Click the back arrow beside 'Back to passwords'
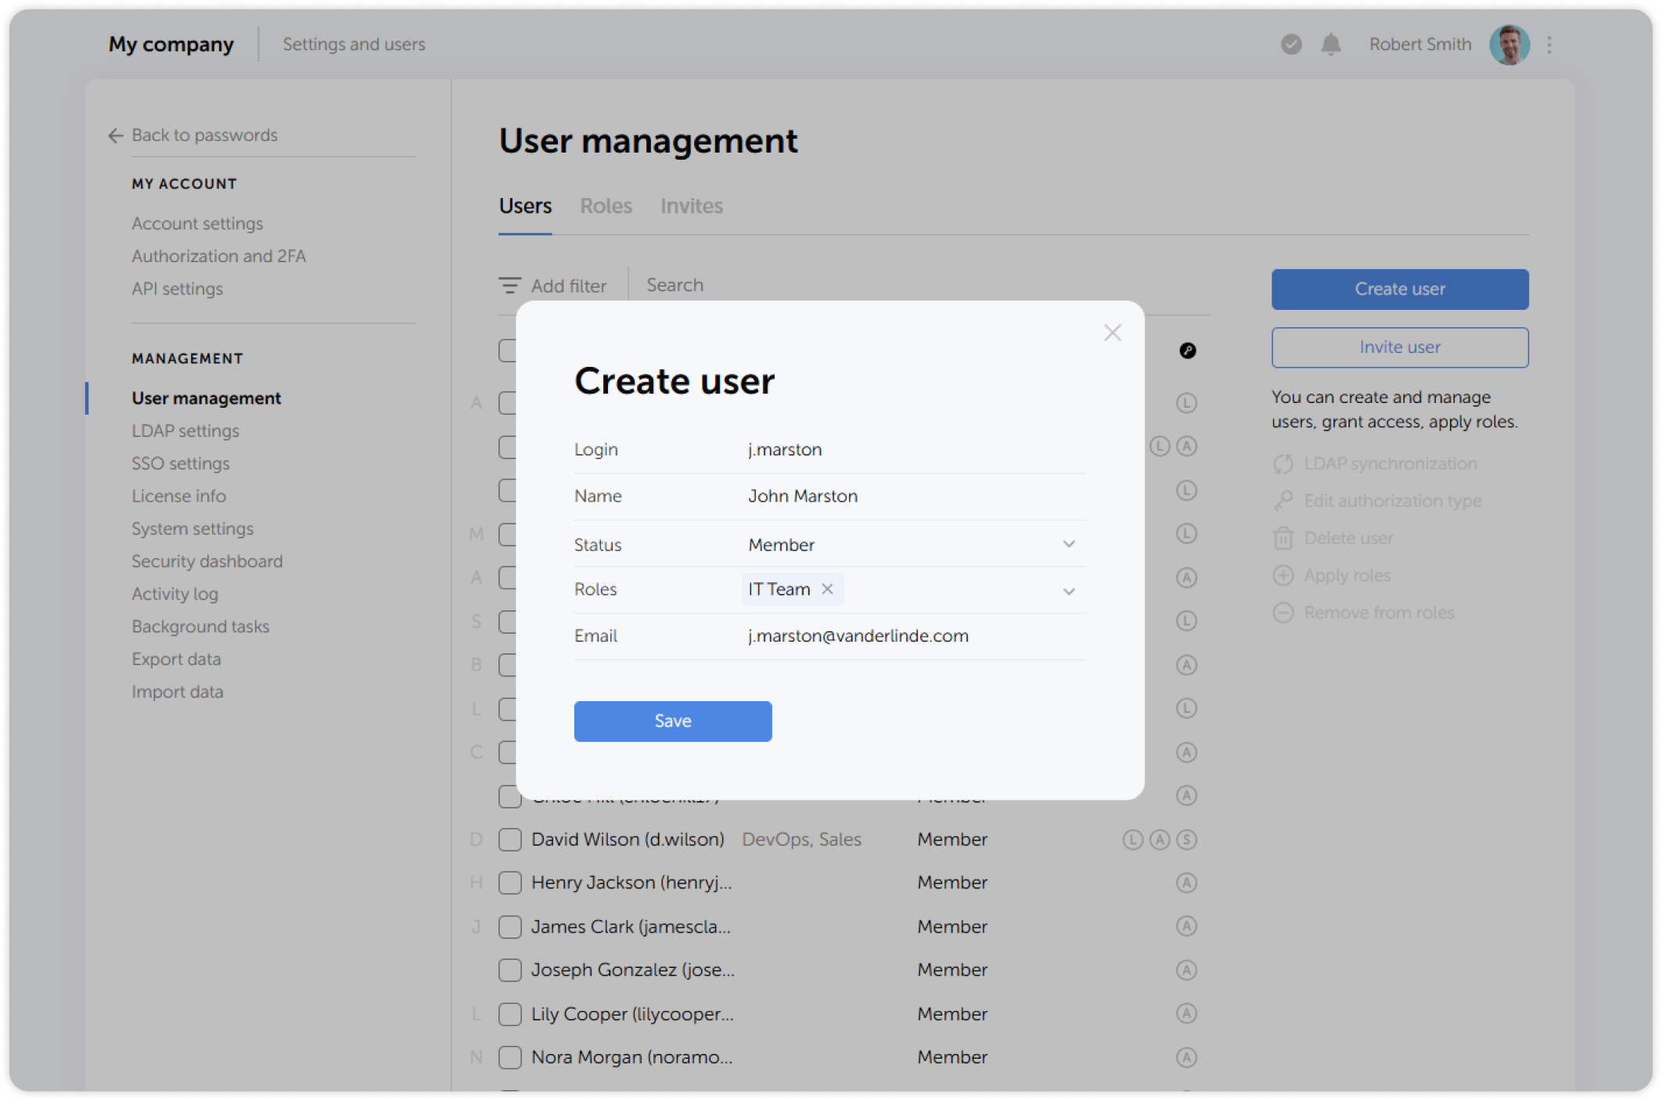Image resolution: width=1662 pixels, height=1101 pixels. click(x=115, y=135)
